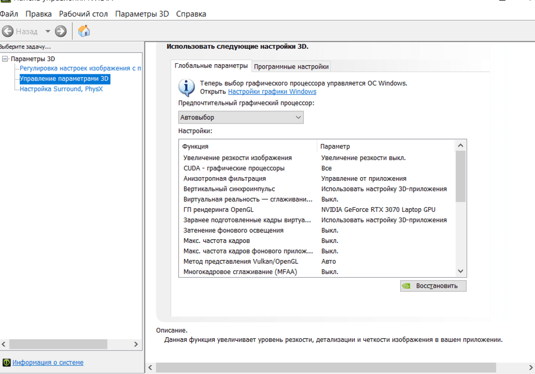The width and height of the screenshot is (535, 374).
Task: Select the Глобальные параметры tab
Action: (x=211, y=66)
